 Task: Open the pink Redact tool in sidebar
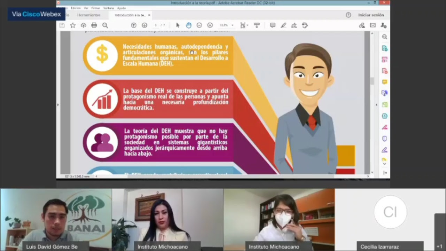click(x=385, y=127)
